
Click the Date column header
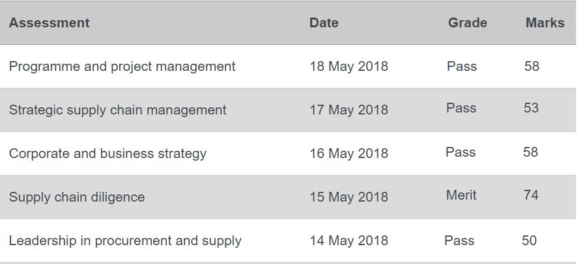324,23
